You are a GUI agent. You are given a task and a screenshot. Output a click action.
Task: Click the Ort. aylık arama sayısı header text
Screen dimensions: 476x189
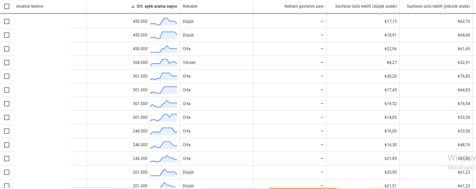157,6
